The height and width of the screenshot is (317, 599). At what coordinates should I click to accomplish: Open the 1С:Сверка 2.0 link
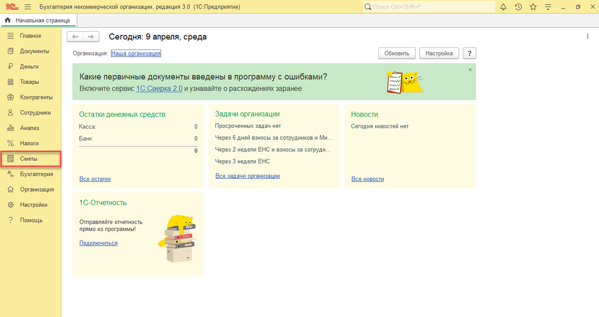(159, 88)
